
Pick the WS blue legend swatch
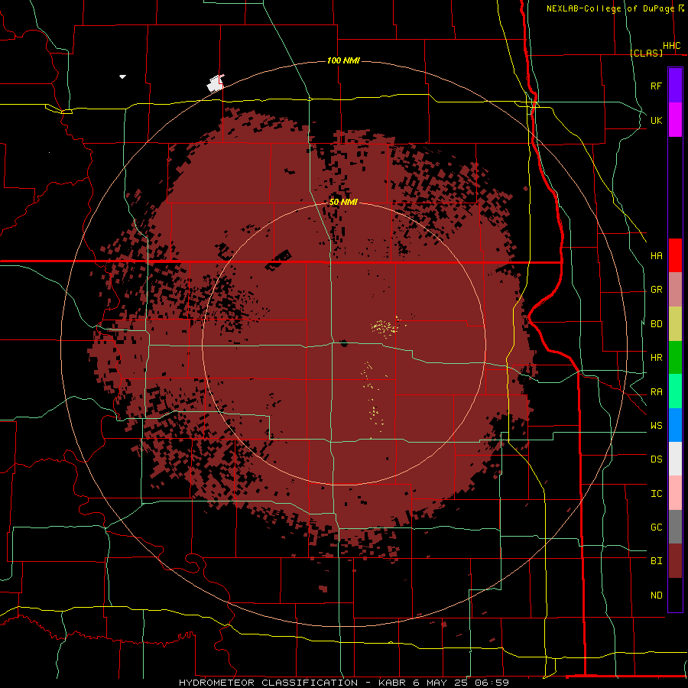coord(675,425)
